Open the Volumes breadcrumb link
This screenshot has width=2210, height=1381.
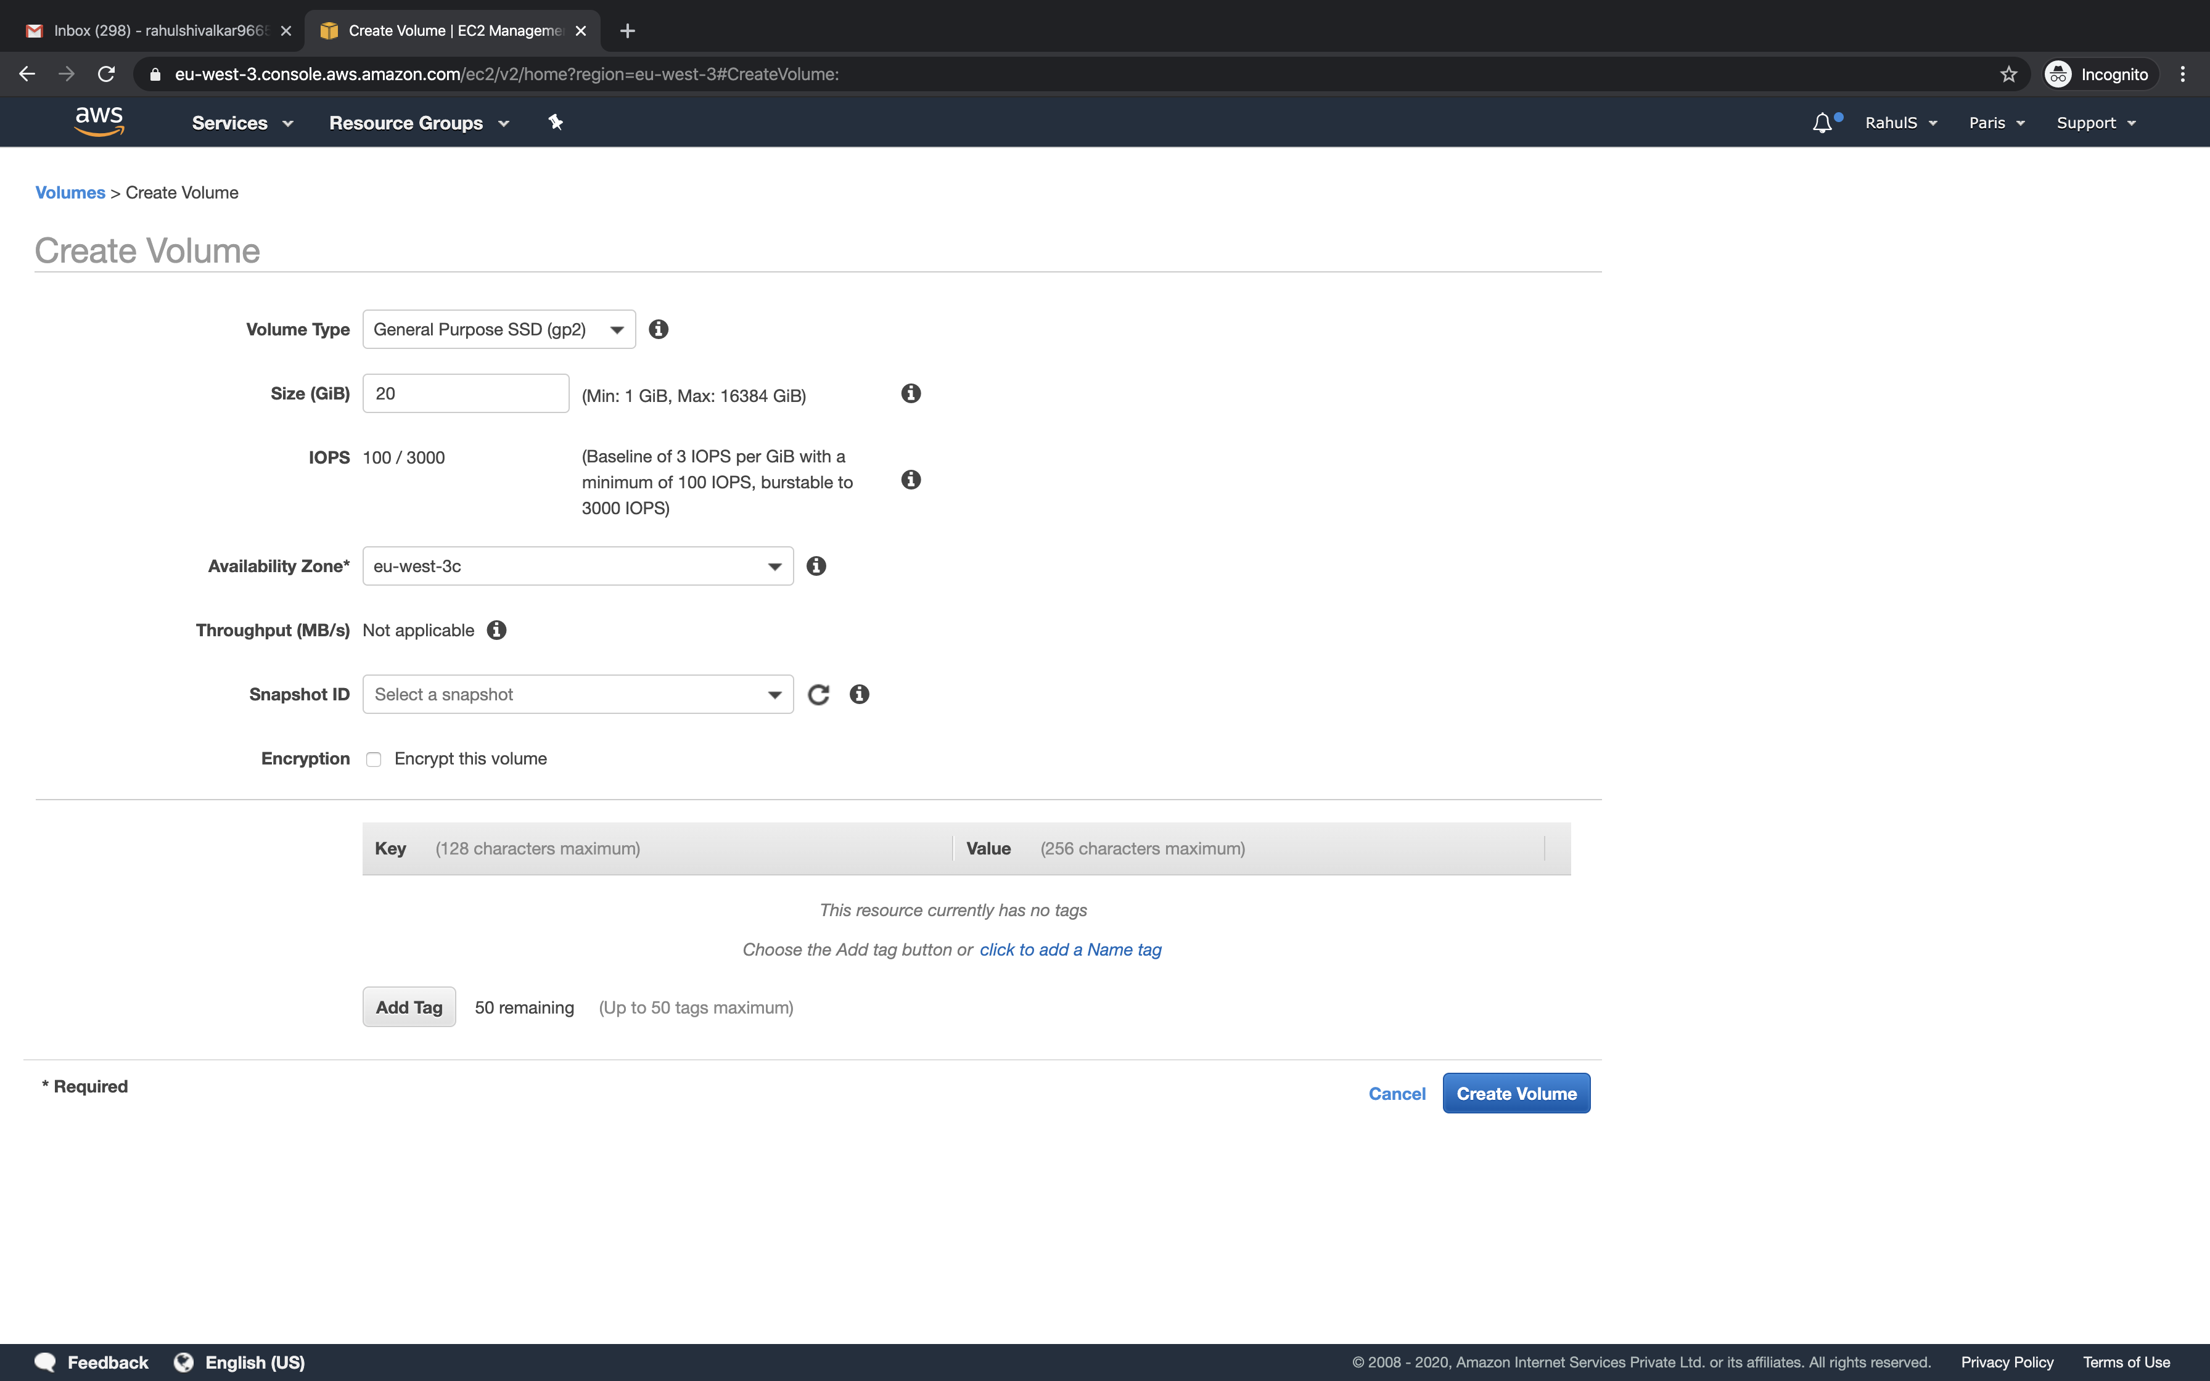pyautogui.click(x=70, y=192)
